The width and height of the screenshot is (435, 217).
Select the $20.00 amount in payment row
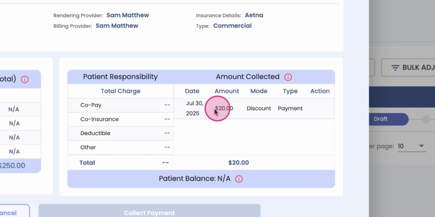click(x=224, y=108)
